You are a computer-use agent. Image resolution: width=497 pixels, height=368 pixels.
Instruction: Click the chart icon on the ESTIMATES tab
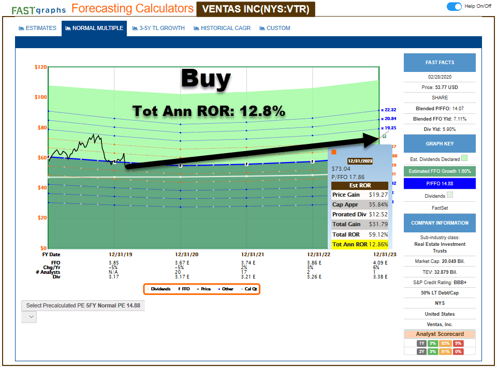click(22, 28)
